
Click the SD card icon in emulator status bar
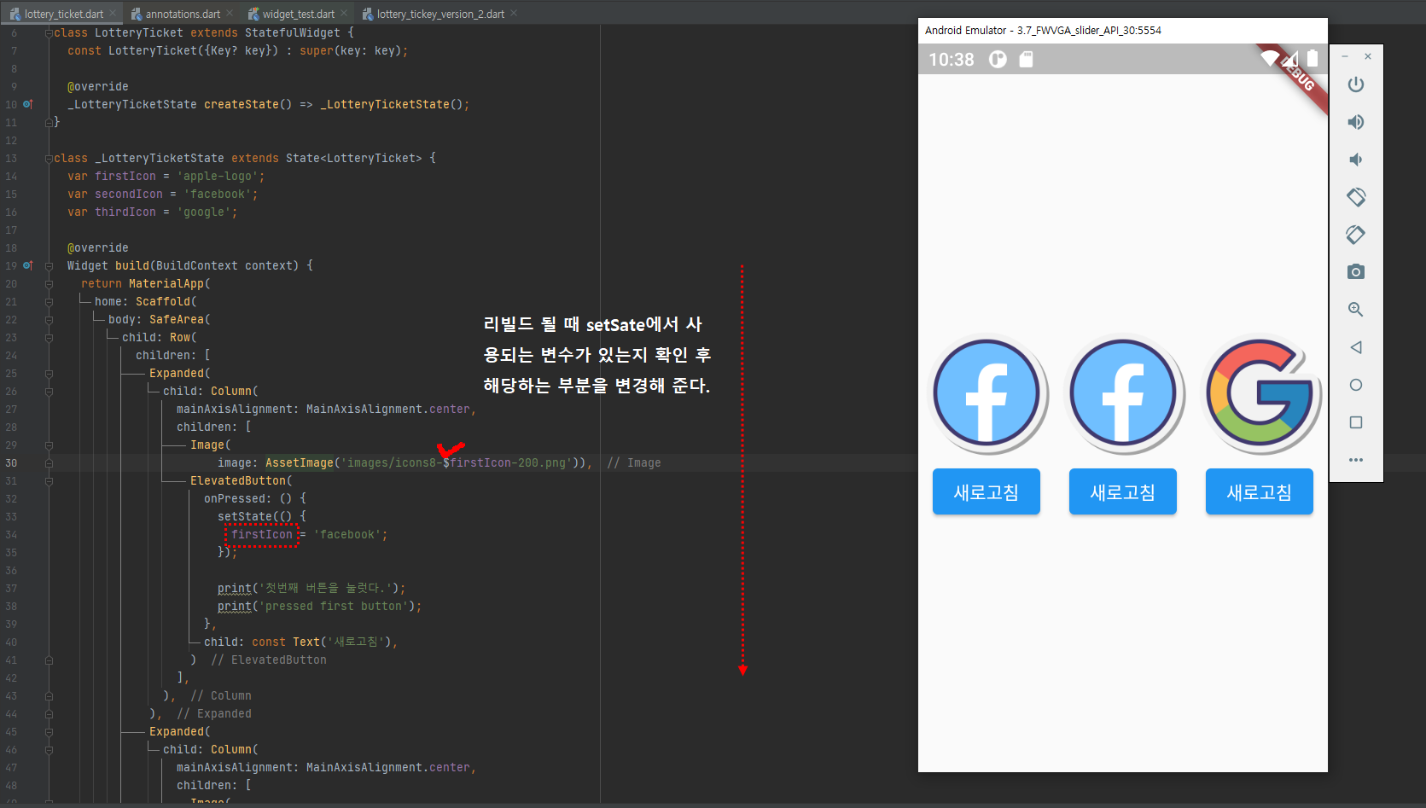pos(1026,59)
